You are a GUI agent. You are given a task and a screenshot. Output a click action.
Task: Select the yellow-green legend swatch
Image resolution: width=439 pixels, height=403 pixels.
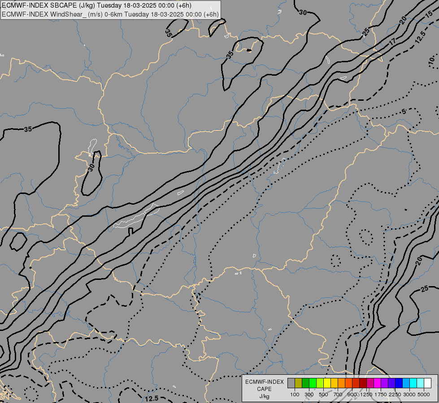(320, 383)
